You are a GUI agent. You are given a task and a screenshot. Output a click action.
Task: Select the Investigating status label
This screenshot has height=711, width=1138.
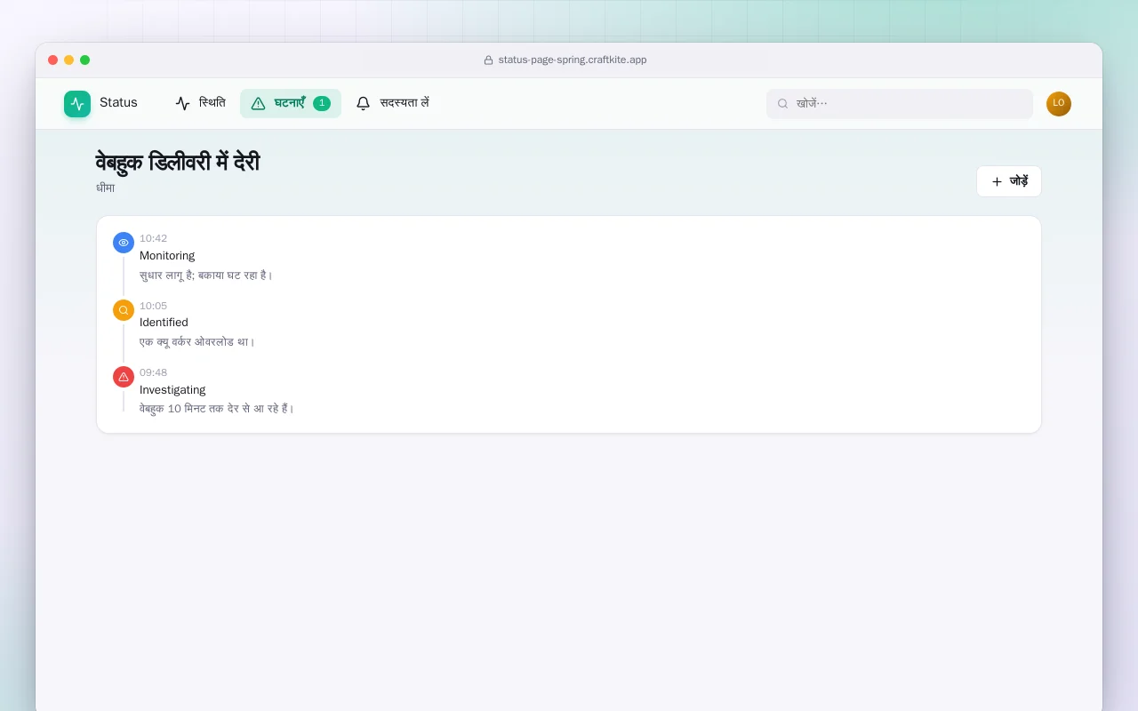[172, 390]
